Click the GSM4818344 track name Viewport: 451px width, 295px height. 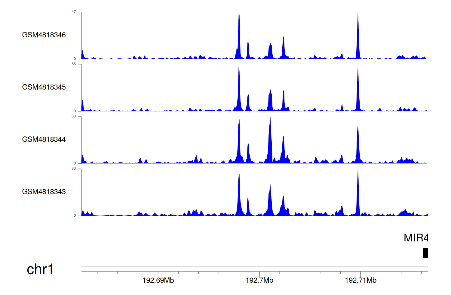point(44,139)
